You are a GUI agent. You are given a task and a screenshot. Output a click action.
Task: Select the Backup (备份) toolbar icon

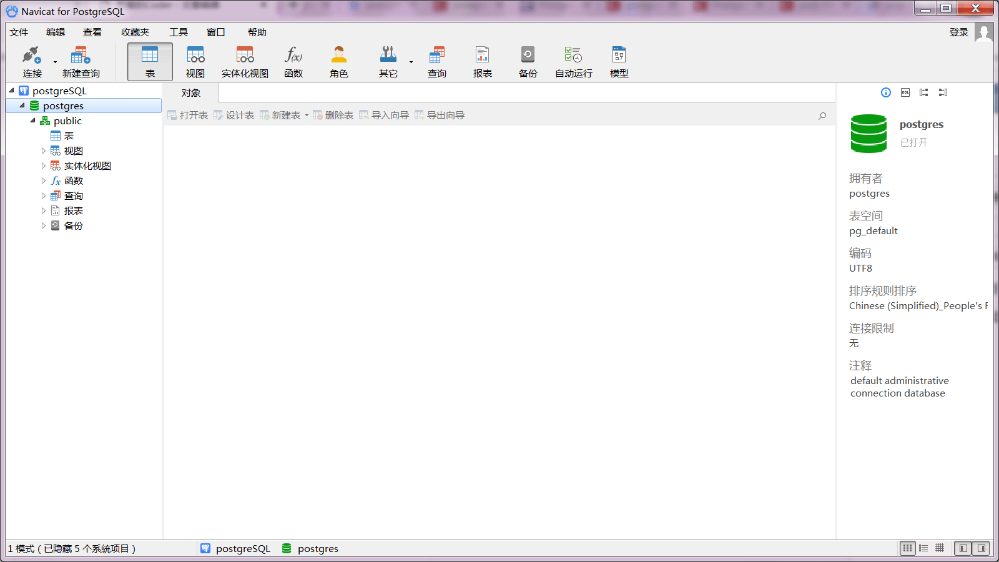[x=528, y=62]
